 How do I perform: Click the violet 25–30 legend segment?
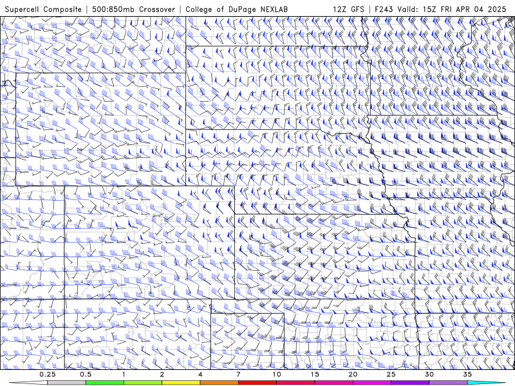tap(410, 383)
